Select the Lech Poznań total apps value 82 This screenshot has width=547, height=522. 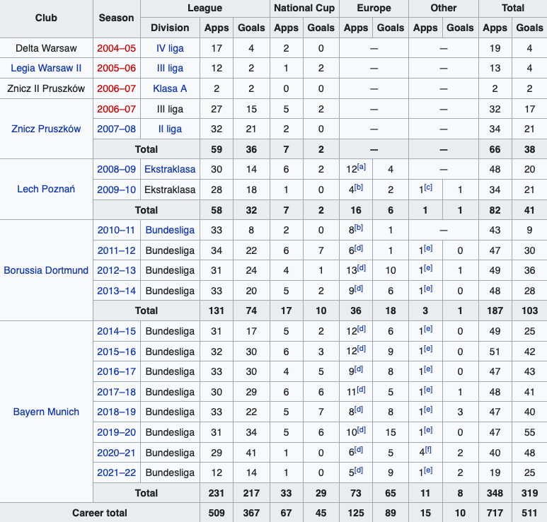(495, 210)
